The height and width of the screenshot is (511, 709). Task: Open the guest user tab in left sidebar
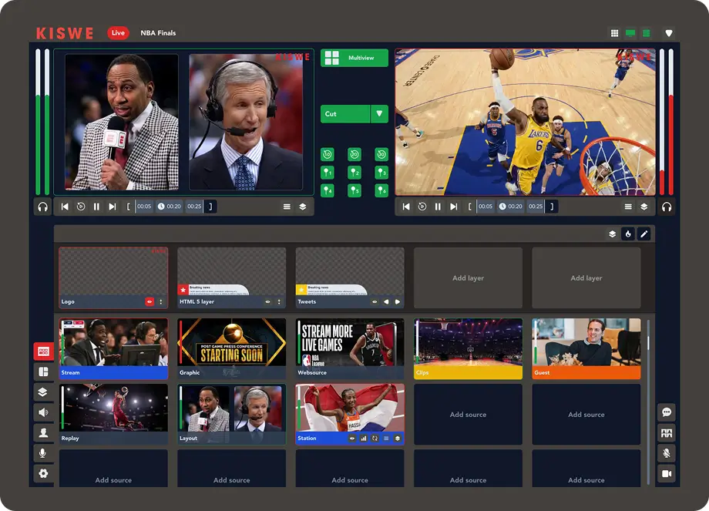click(43, 432)
